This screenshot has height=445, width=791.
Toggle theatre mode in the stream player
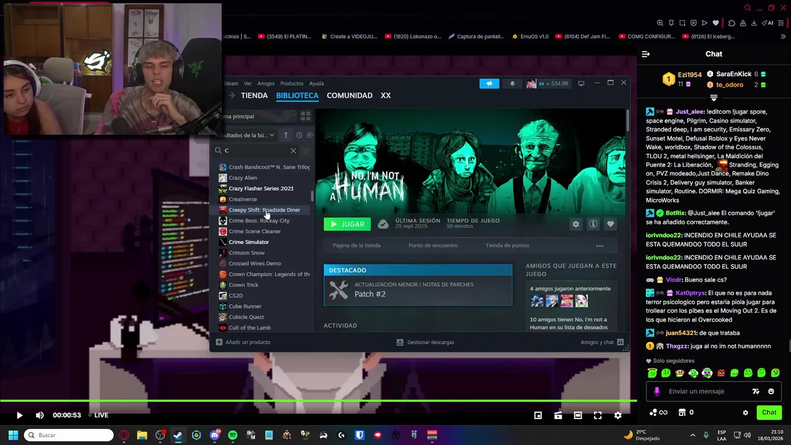pyautogui.click(x=578, y=415)
